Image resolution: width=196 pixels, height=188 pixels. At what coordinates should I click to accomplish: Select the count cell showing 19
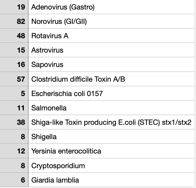14,7
